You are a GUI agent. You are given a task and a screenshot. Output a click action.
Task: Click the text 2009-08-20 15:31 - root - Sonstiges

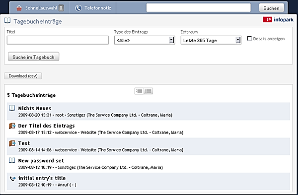[x=52, y=115]
